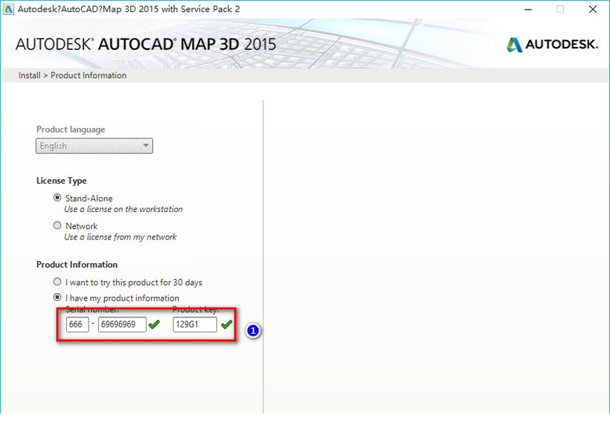The image size is (610, 430).
Task: Click the AutoCAD app icon in title bar
Action: coord(8,10)
